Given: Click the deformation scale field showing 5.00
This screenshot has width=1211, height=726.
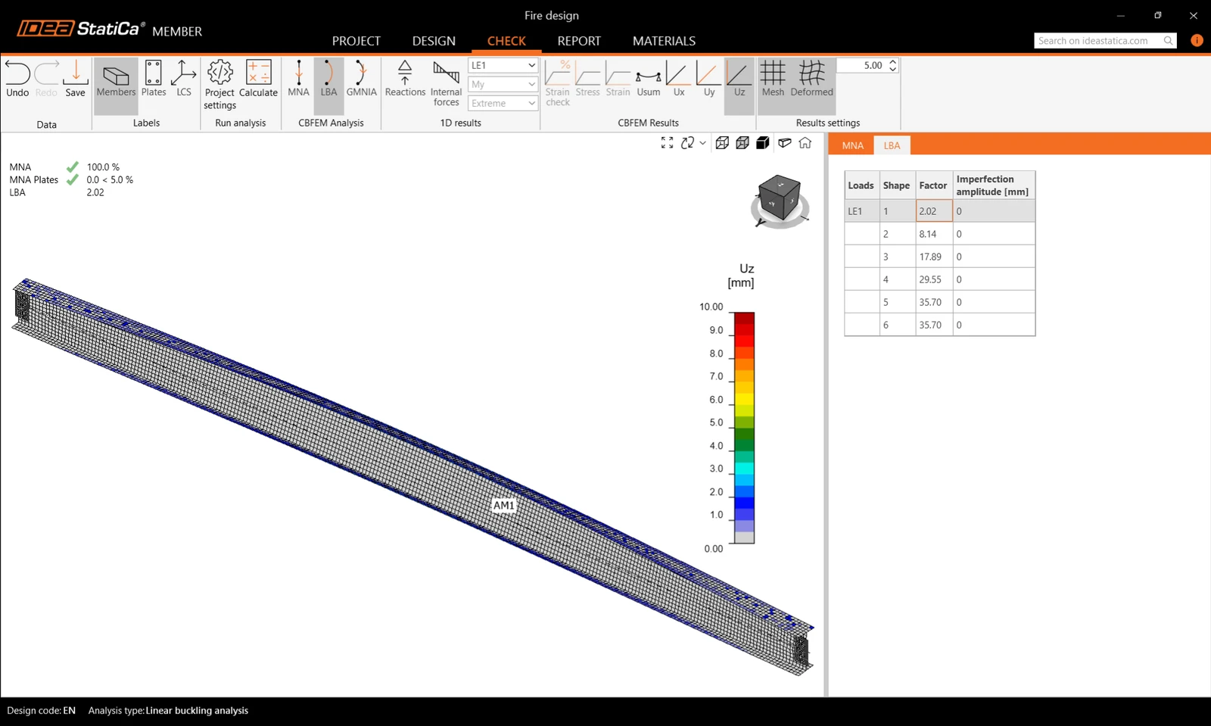Looking at the screenshot, I should 861,66.
